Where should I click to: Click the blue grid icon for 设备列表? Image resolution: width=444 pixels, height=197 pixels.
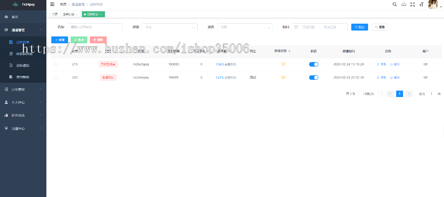point(11,42)
